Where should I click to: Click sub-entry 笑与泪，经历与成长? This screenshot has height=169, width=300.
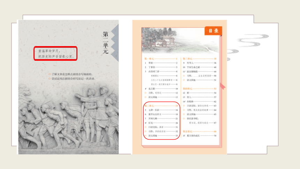[x=203, y=123]
